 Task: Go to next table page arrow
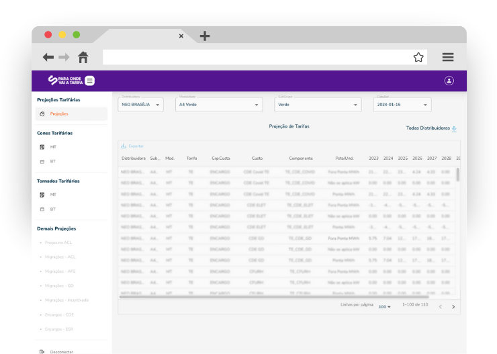453,307
